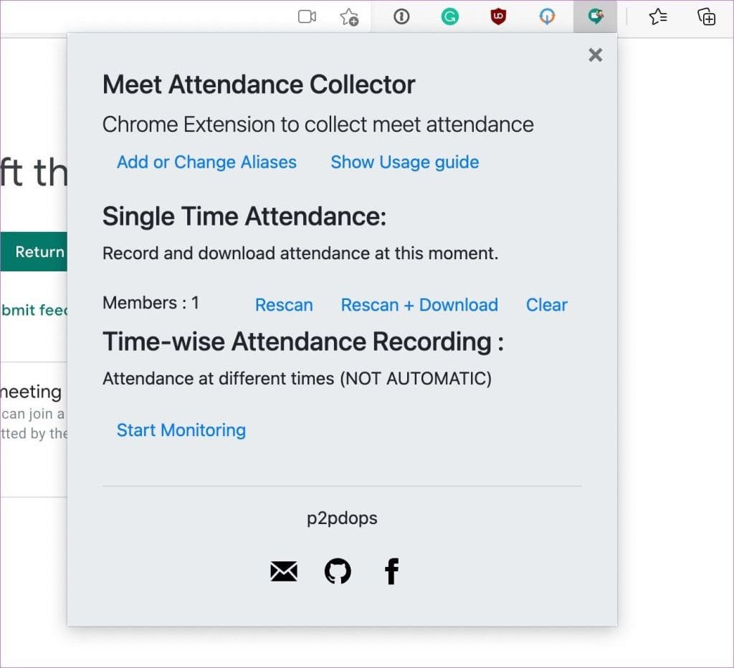This screenshot has height=668, width=734.
Task: Start Monitoring time-wise attendance
Action: (x=181, y=430)
